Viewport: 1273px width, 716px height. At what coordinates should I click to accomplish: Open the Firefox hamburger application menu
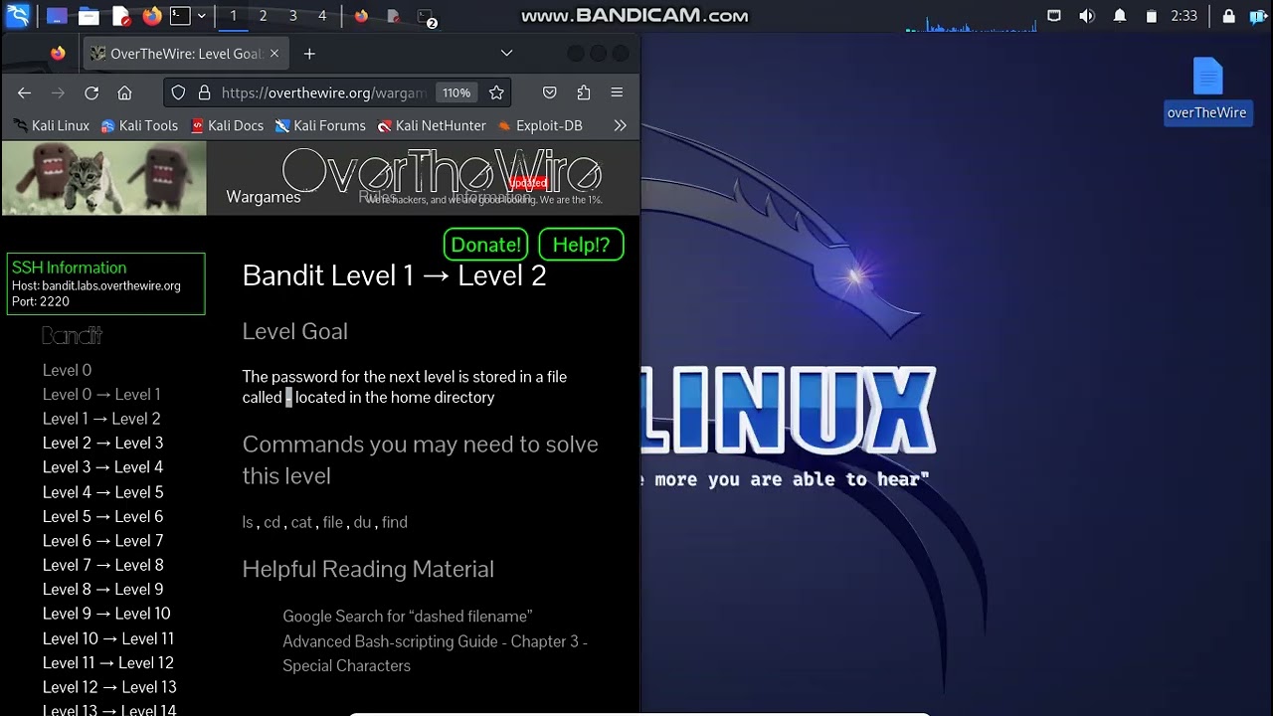point(617,92)
